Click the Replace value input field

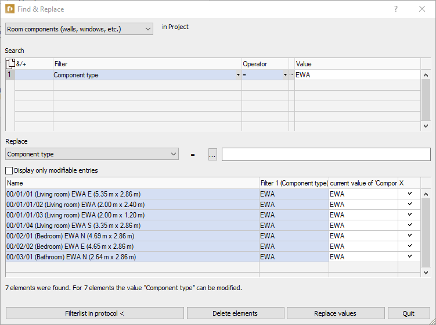coord(326,155)
